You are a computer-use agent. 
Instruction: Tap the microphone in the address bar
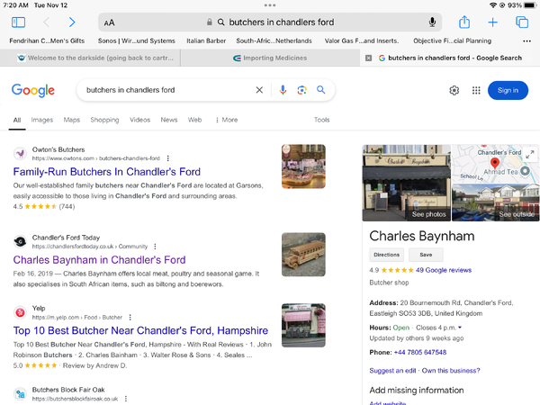(x=432, y=22)
